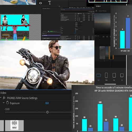Click the bar labeled 180 in encode chart

pyautogui.click(x=100, y=117)
